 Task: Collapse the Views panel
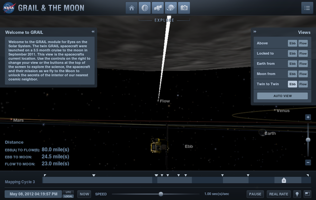tap(255, 32)
